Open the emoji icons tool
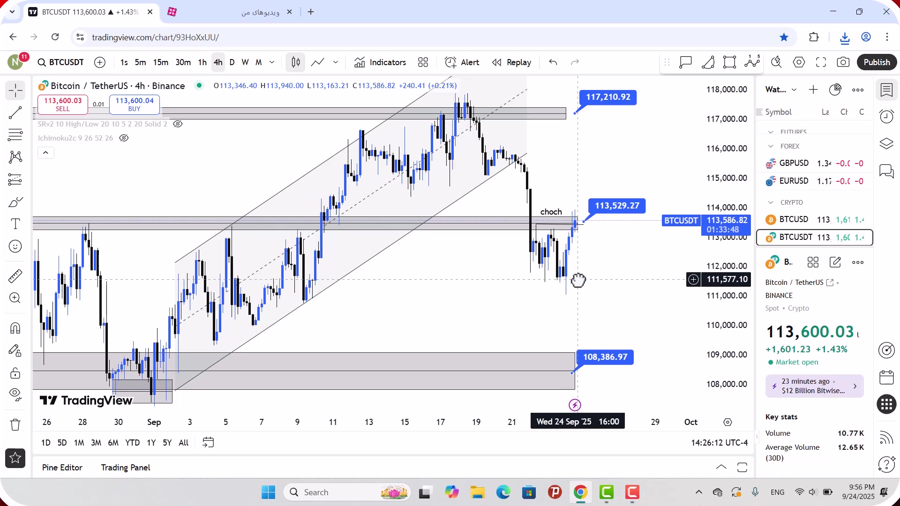 15,246
